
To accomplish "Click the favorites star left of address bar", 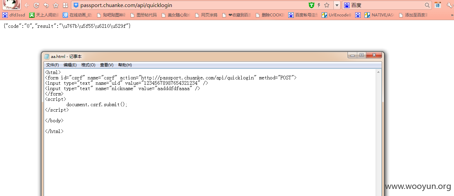I will pos(56,5).
